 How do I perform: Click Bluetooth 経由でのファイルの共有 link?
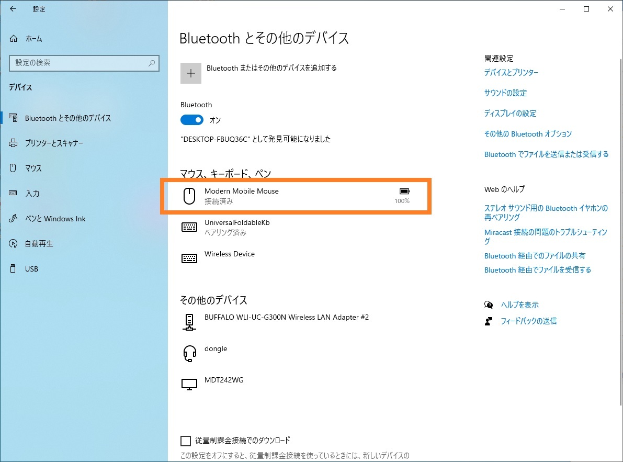pos(535,256)
